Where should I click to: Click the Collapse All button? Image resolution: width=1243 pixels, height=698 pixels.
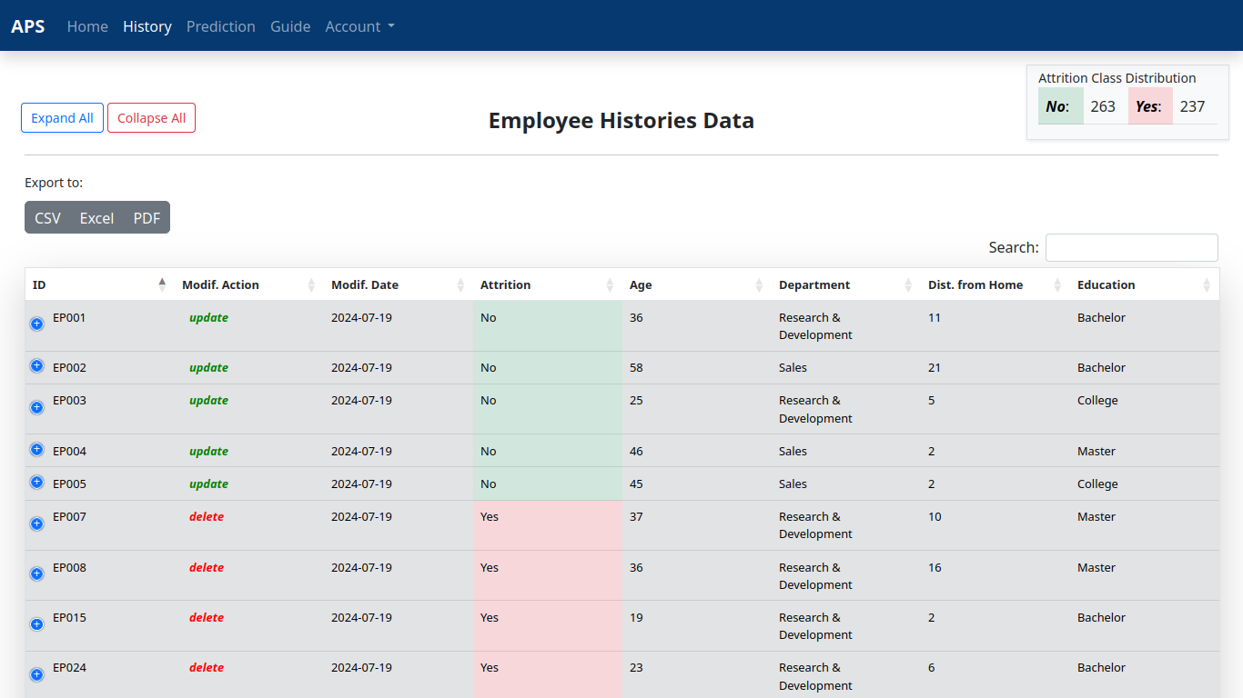[x=151, y=118]
